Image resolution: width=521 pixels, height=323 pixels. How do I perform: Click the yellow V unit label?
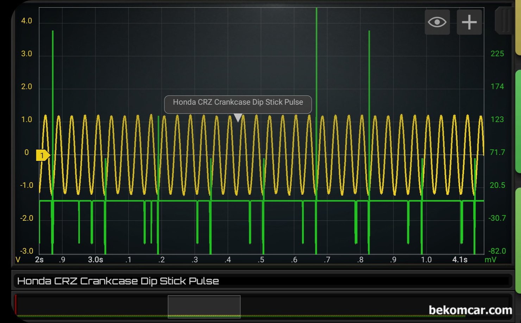(x=18, y=260)
